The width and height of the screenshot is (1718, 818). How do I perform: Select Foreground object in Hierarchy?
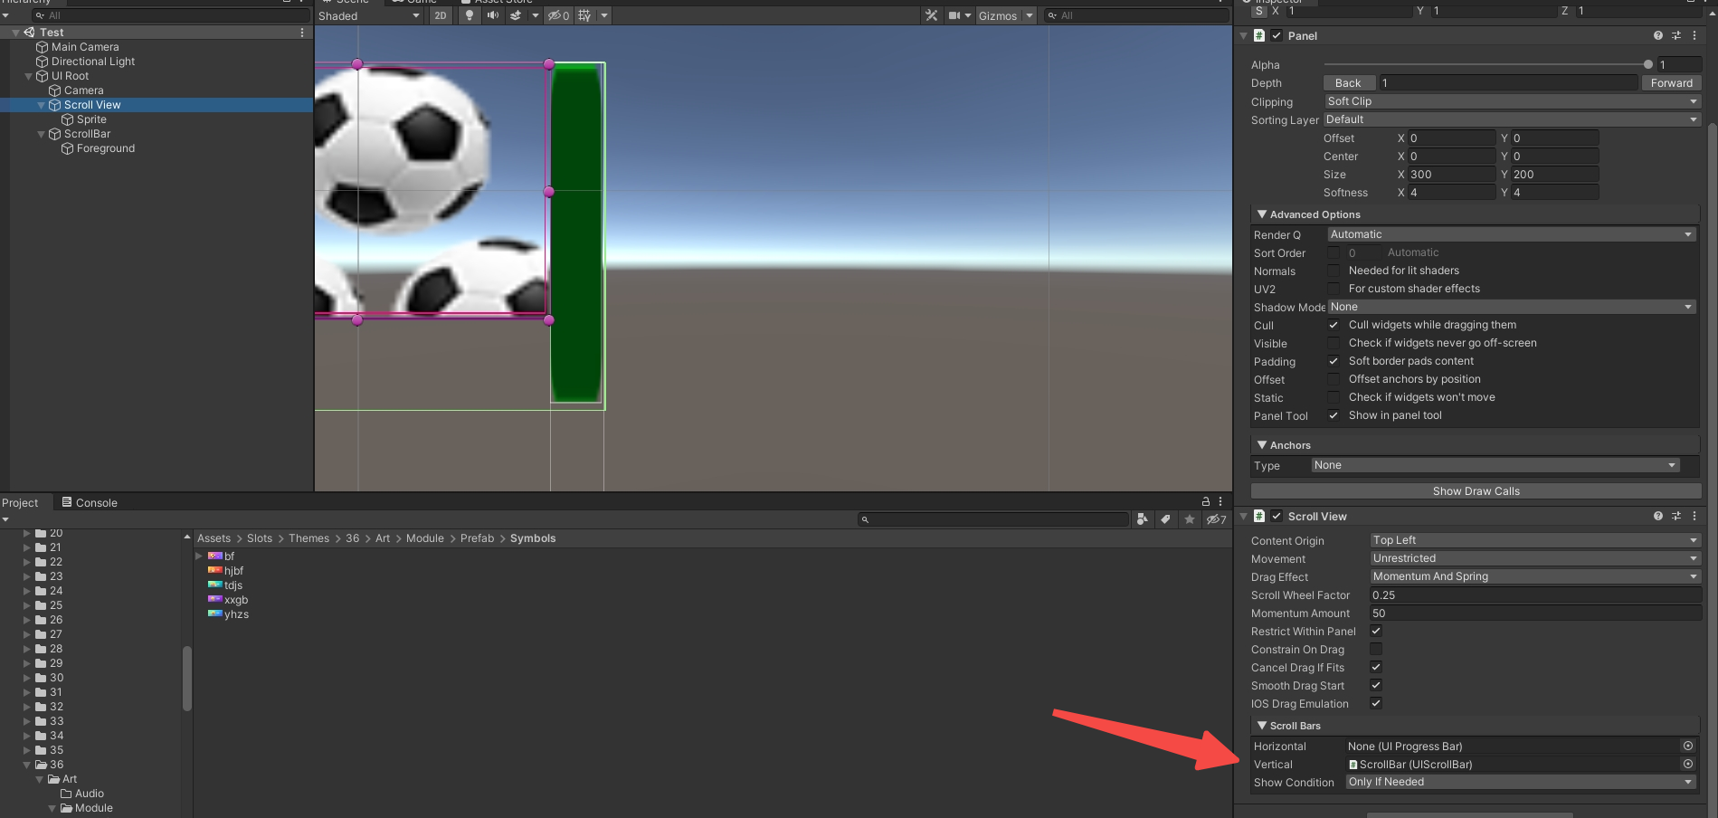pos(106,148)
